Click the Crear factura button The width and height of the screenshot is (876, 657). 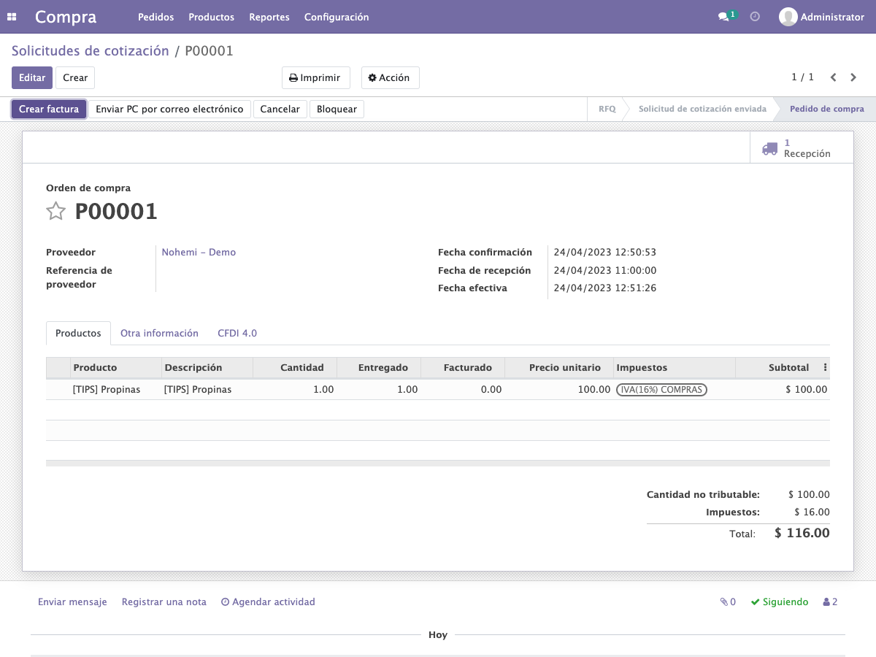pyautogui.click(x=49, y=109)
